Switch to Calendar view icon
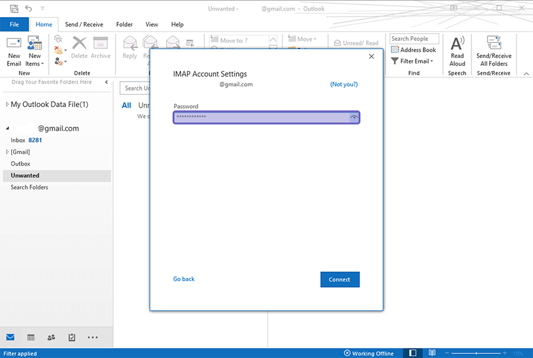Screen dimensions: 533x358 pos(31,337)
